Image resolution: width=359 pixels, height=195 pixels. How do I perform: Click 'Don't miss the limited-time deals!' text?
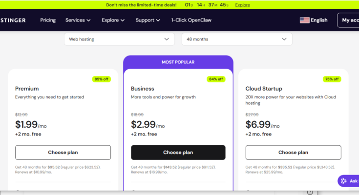[x=141, y=5]
